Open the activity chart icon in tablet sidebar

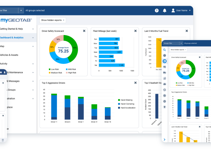click(x=164, y=78)
